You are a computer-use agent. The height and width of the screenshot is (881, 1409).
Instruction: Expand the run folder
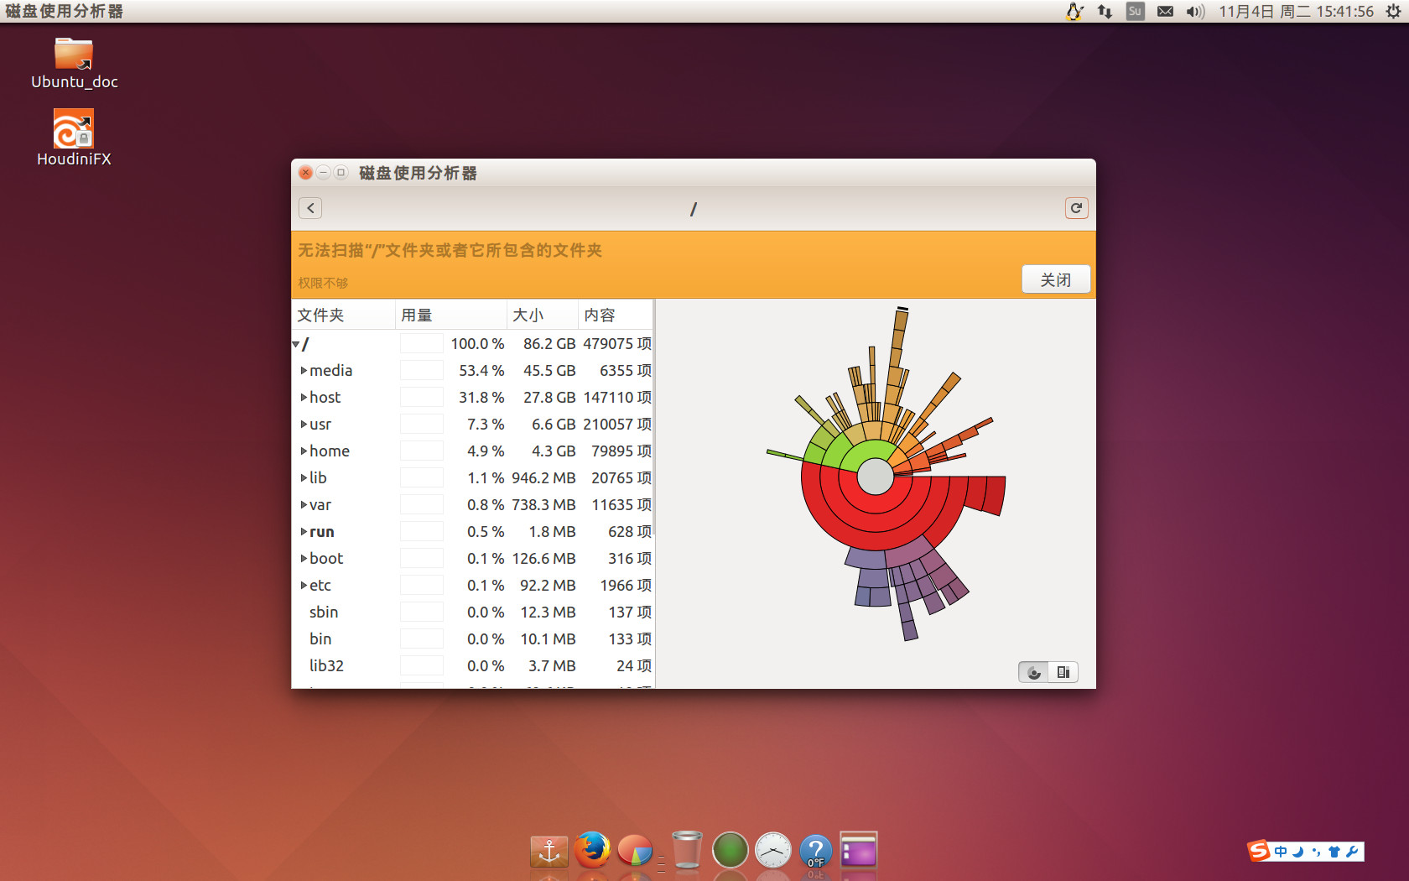click(304, 532)
